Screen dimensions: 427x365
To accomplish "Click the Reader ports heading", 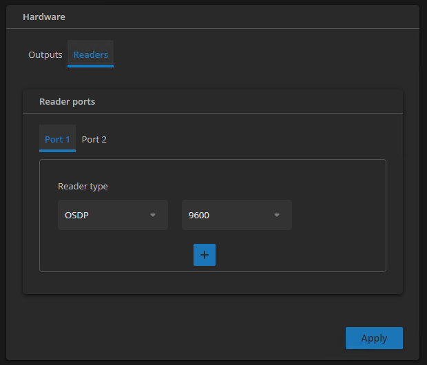I will 67,102.
